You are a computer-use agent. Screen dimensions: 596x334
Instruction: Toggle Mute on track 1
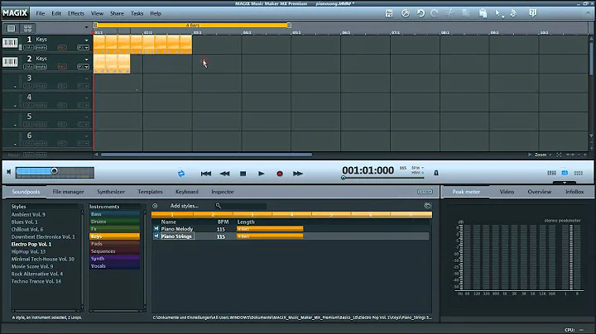41,47
